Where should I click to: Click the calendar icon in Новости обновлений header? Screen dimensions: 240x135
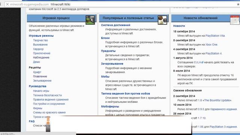pyautogui.click(x=235, y=20)
